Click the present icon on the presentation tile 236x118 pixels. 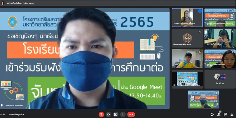click(x=174, y=85)
